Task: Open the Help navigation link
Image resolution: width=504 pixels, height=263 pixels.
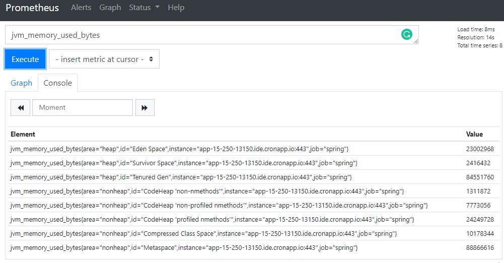Action: pos(176,8)
